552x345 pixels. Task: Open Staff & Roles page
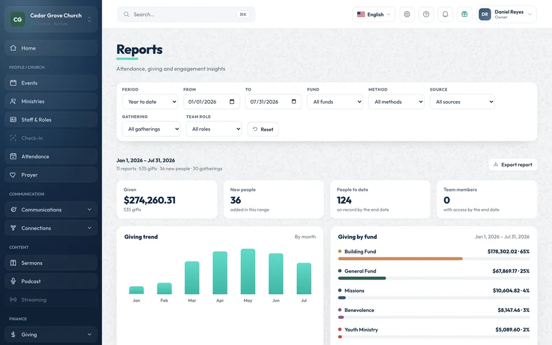pos(51,119)
